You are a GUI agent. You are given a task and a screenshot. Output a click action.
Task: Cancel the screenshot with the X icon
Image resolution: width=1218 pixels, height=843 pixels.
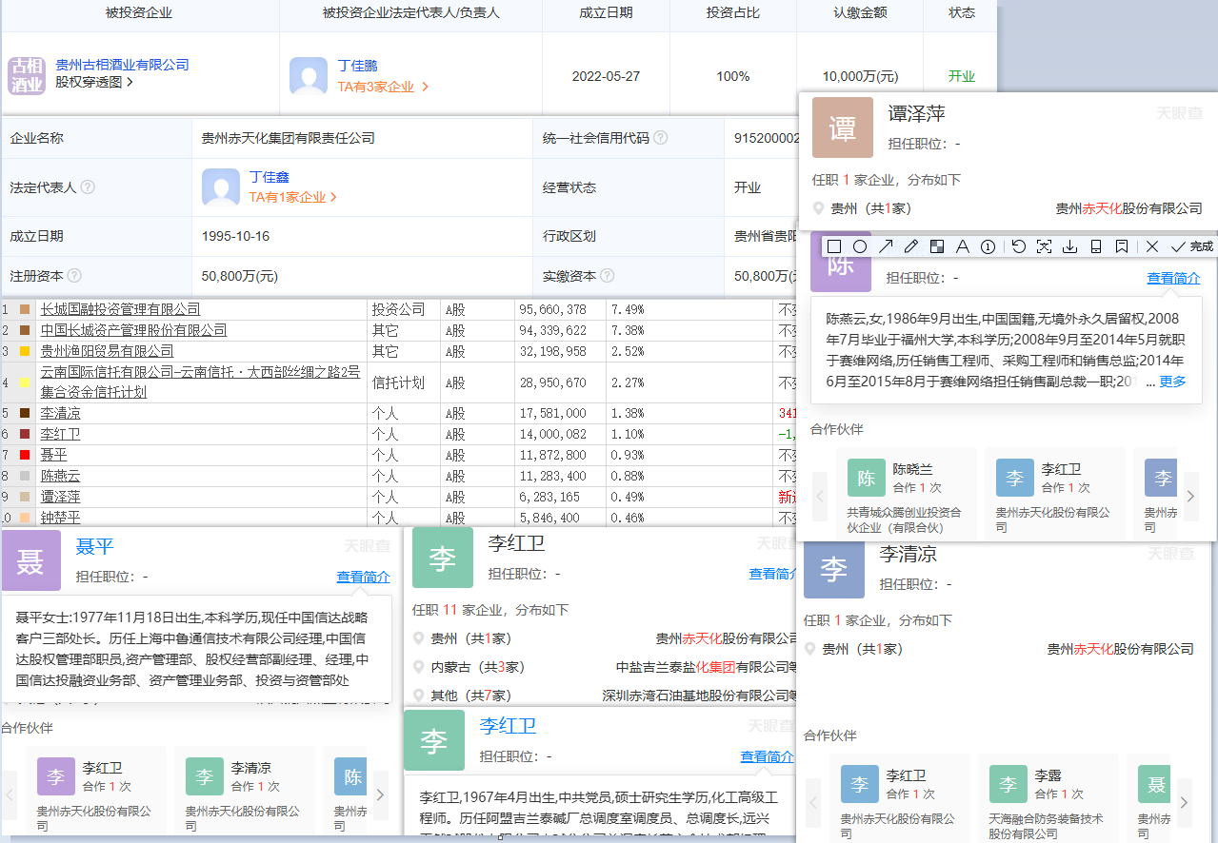coord(1152,246)
